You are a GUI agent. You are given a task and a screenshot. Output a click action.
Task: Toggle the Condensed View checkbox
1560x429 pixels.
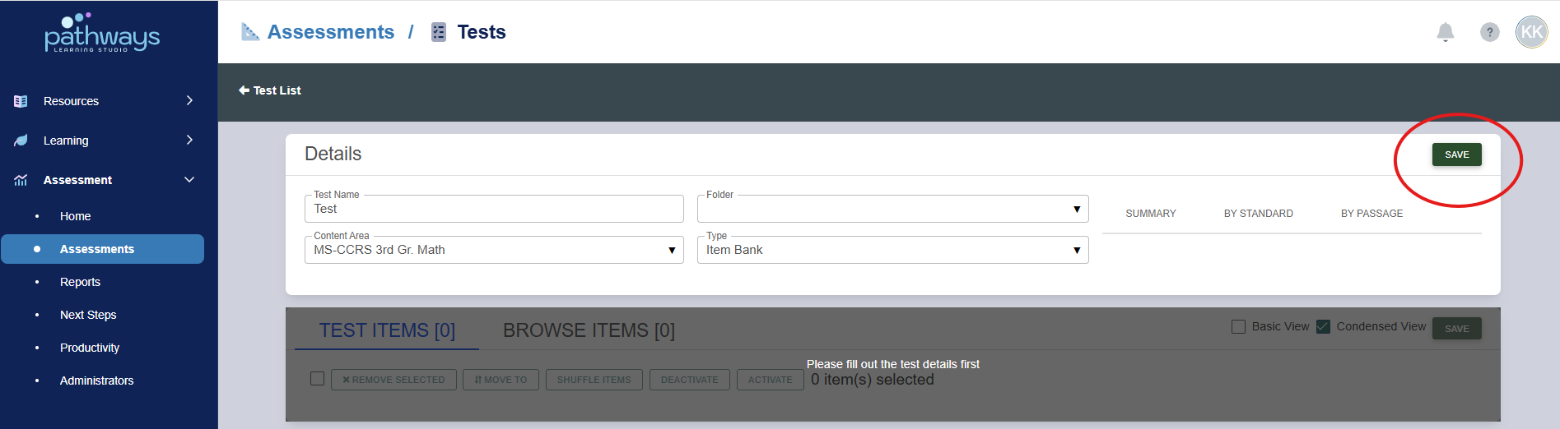click(1323, 326)
